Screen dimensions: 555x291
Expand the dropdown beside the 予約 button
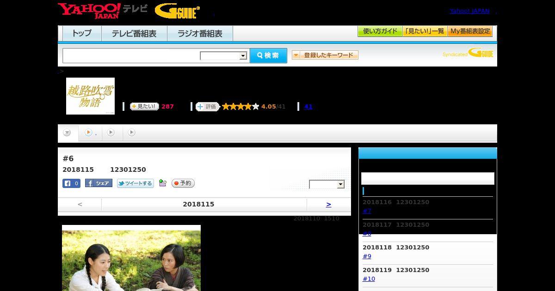point(327,184)
